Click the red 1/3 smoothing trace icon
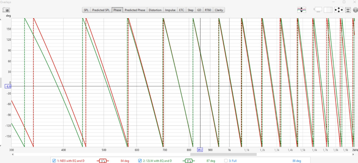358x163 pixels. tap(103, 161)
